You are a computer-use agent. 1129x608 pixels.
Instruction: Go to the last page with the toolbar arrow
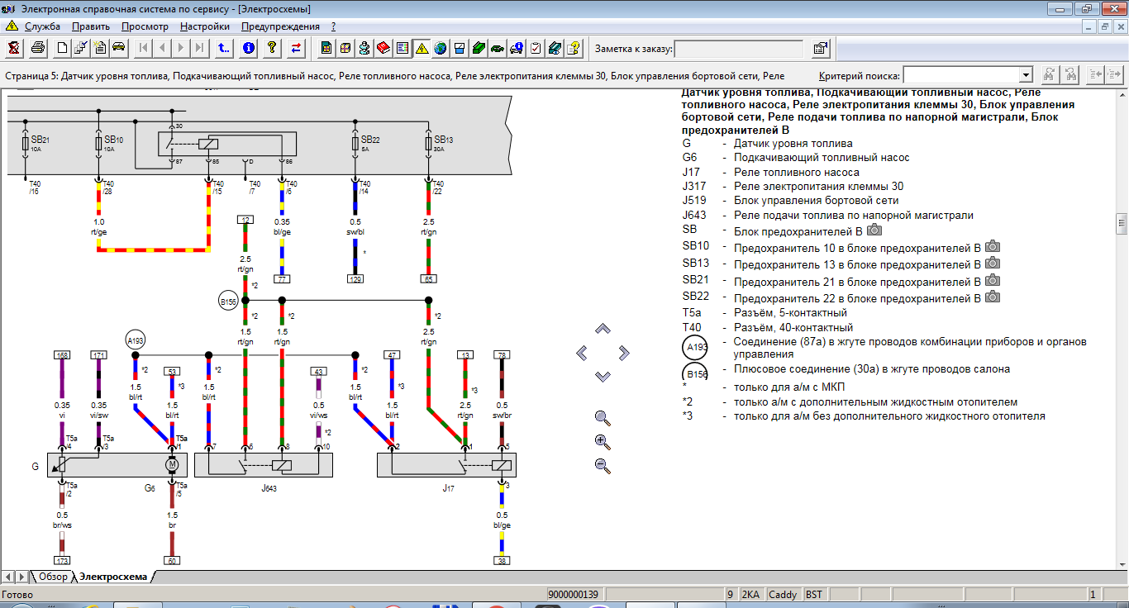tap(200, 48)
